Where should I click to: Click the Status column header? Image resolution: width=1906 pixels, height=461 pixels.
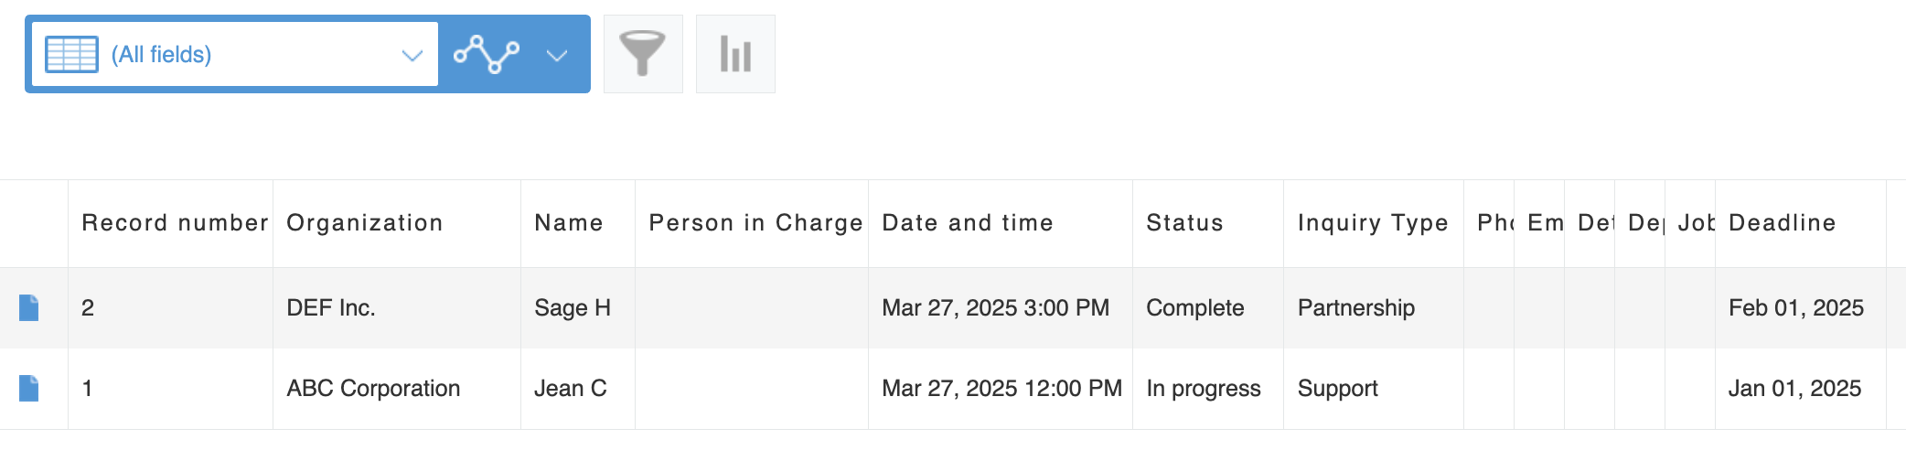point(1184,223)
